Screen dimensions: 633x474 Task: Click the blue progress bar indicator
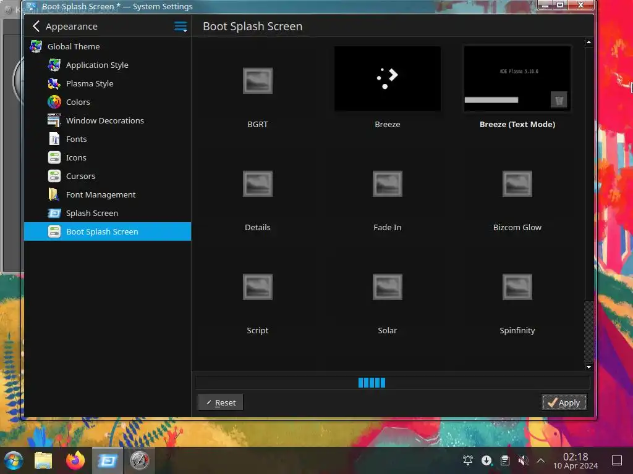point(372,383)
